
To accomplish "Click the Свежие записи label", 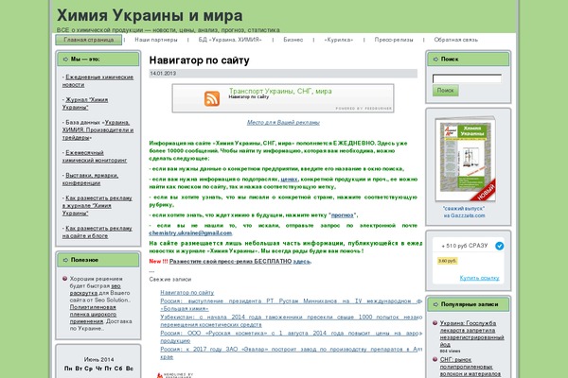I will pos(169,280).
